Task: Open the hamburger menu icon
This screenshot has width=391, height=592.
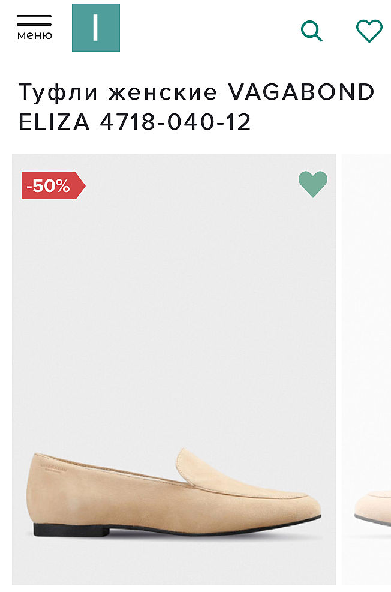Action: (34, 20)
